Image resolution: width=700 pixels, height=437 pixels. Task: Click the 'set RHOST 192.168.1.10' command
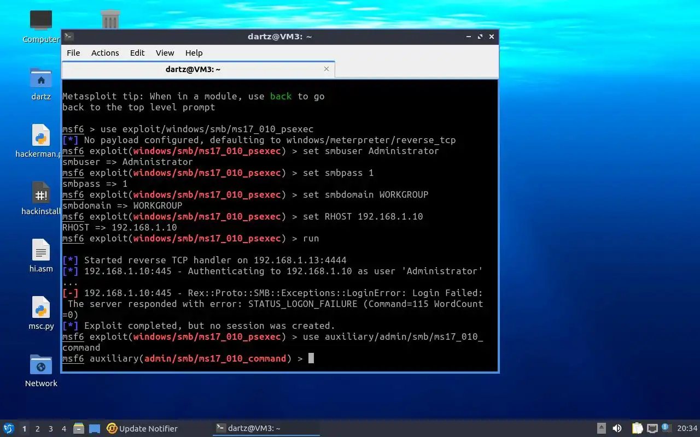363,216
